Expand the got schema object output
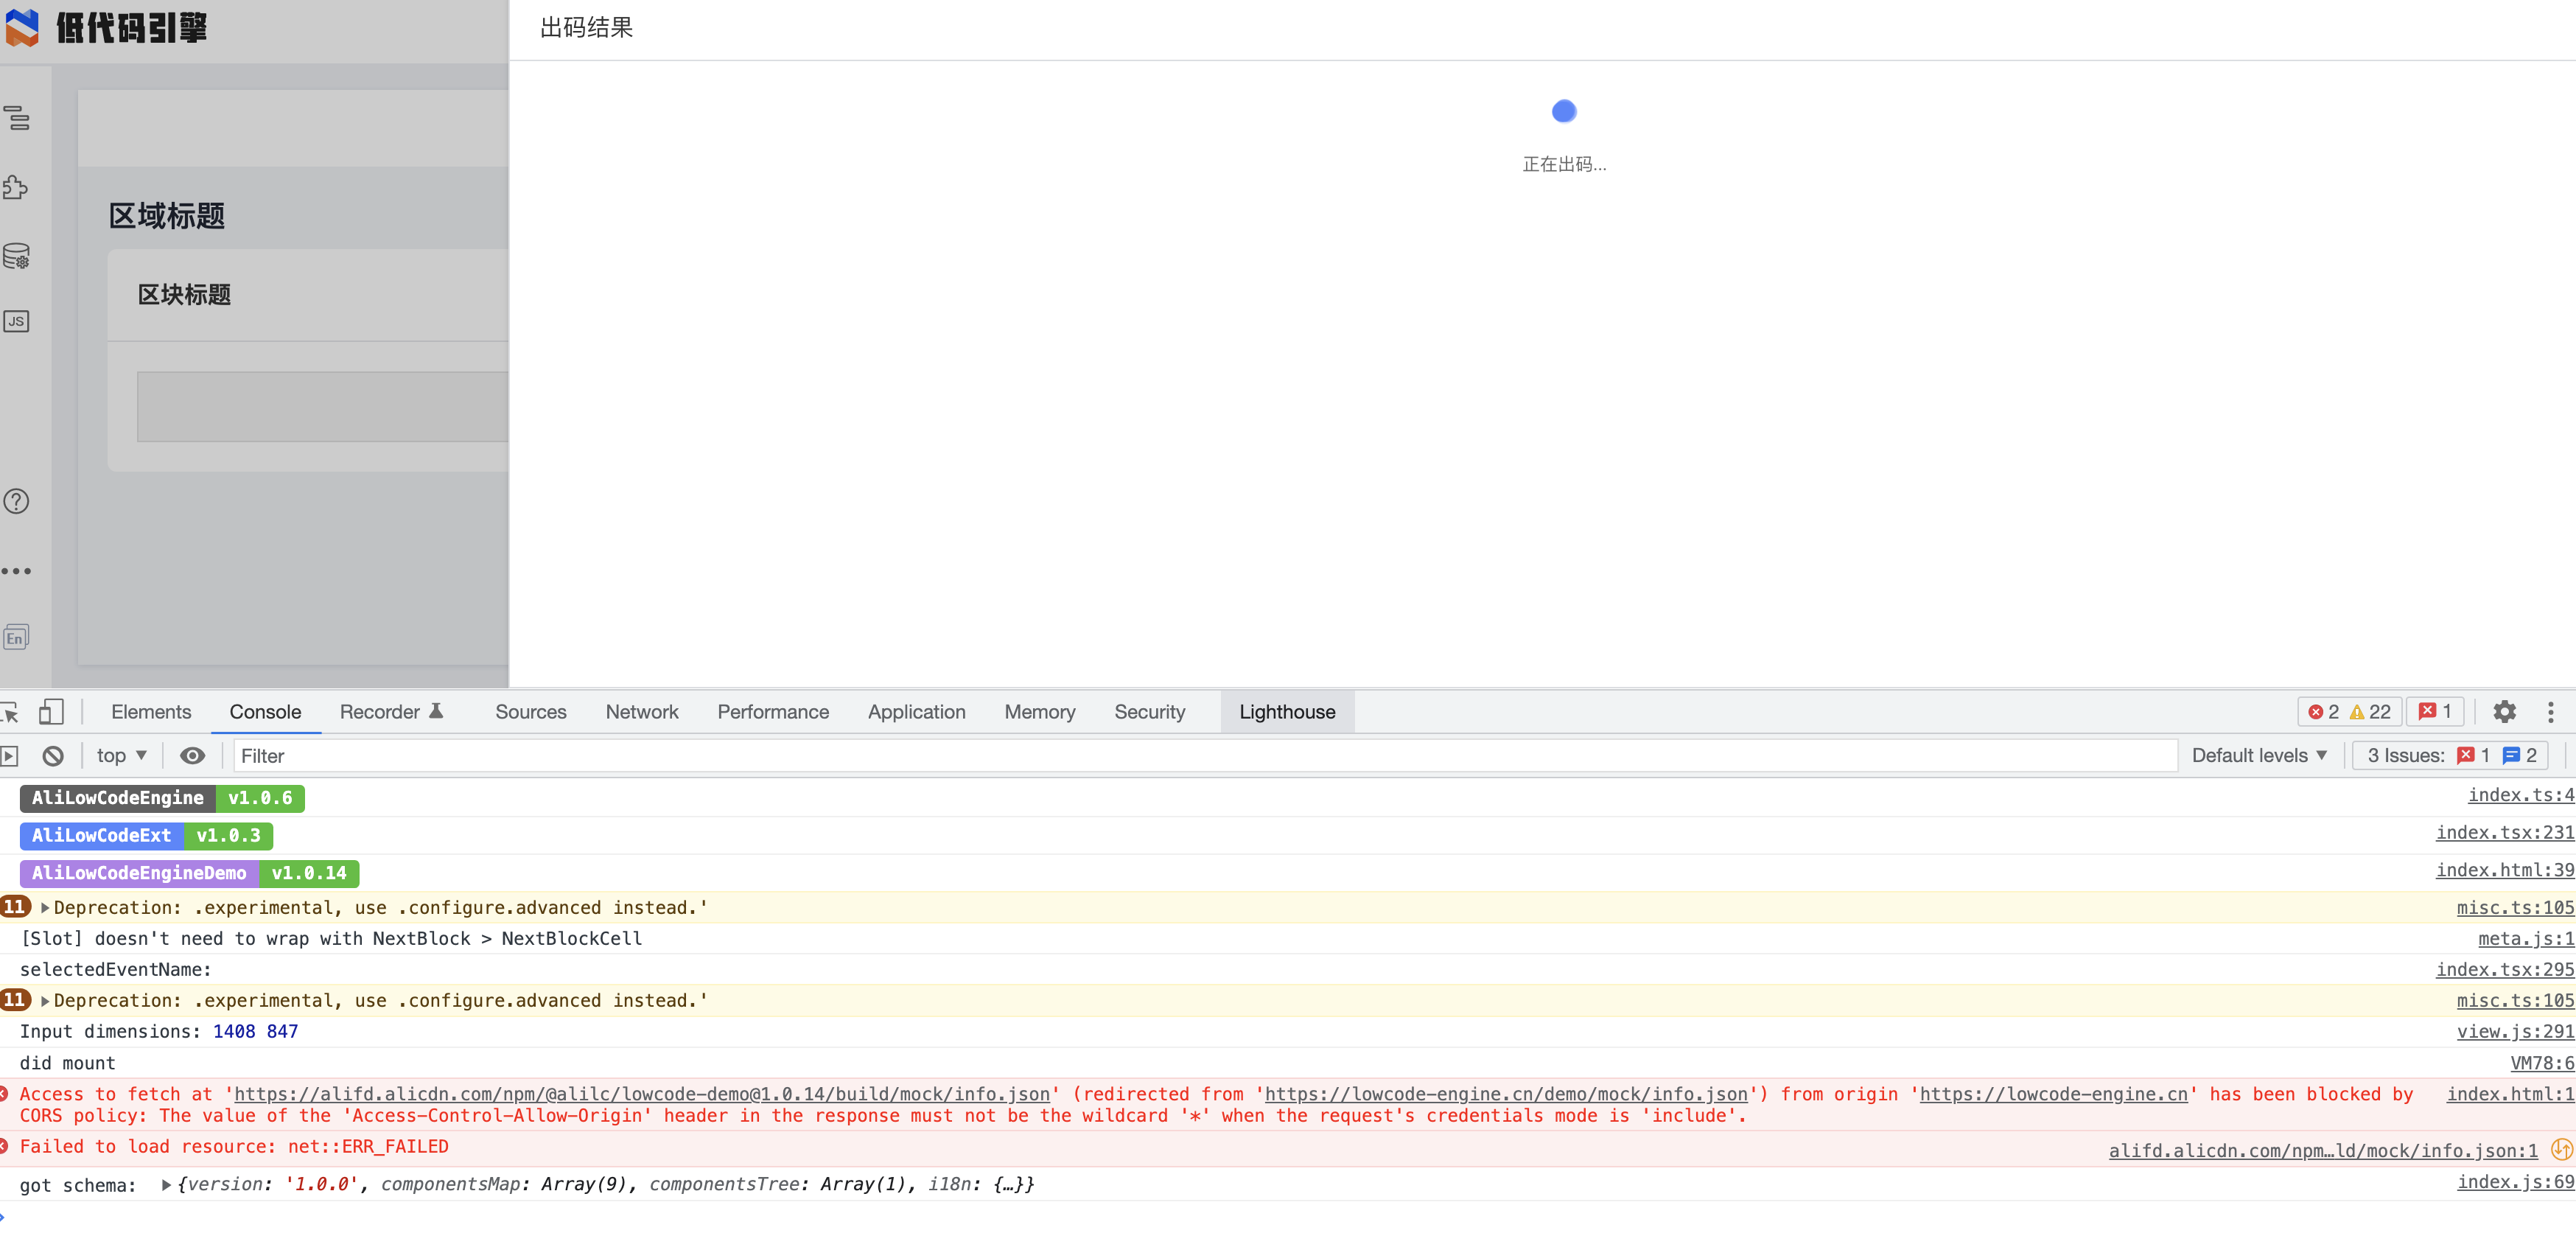 point(165,1184)
